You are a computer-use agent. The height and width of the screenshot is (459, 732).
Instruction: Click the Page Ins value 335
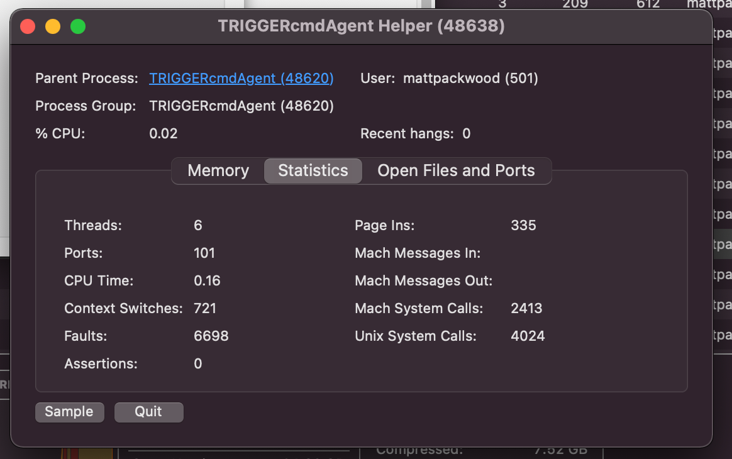pos(523,226)
